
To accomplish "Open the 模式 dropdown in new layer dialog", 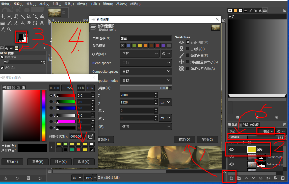I will 139,54.
